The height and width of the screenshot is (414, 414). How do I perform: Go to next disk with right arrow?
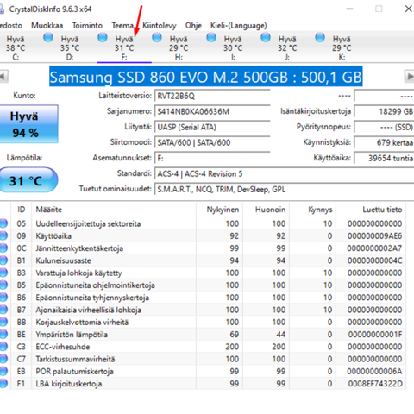[x=410, y=77]
